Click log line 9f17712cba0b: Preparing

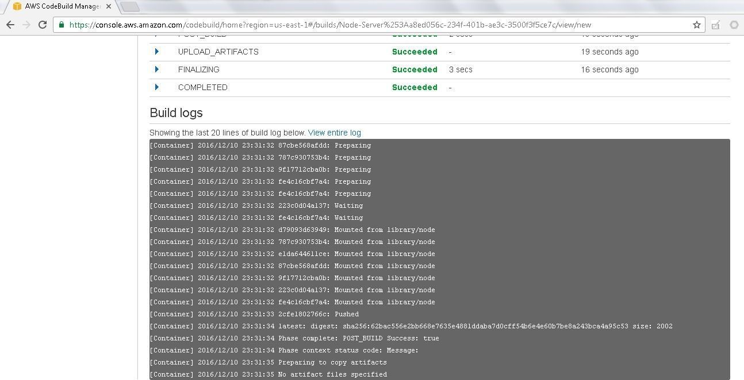point(260,169)
